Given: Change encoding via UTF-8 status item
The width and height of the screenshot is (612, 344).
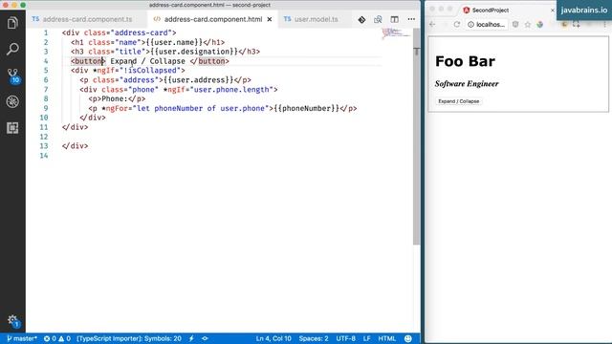Looking at the screenshot, I should (346, 338).
